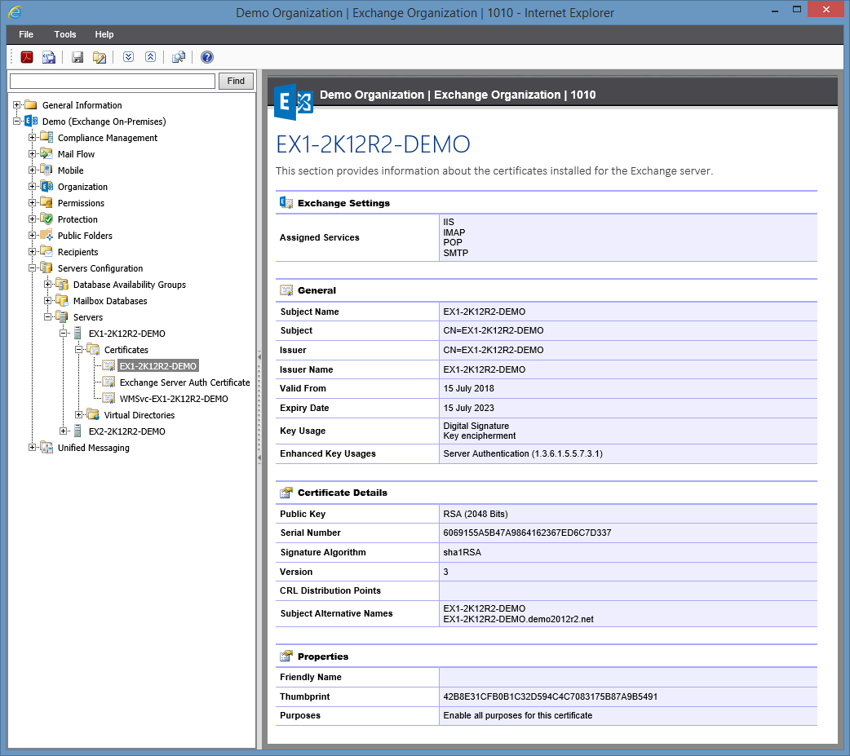The height and width of the screenshot is (756, 850).
Task: Click the Thumbprint value text
Action: coord(551,696)
